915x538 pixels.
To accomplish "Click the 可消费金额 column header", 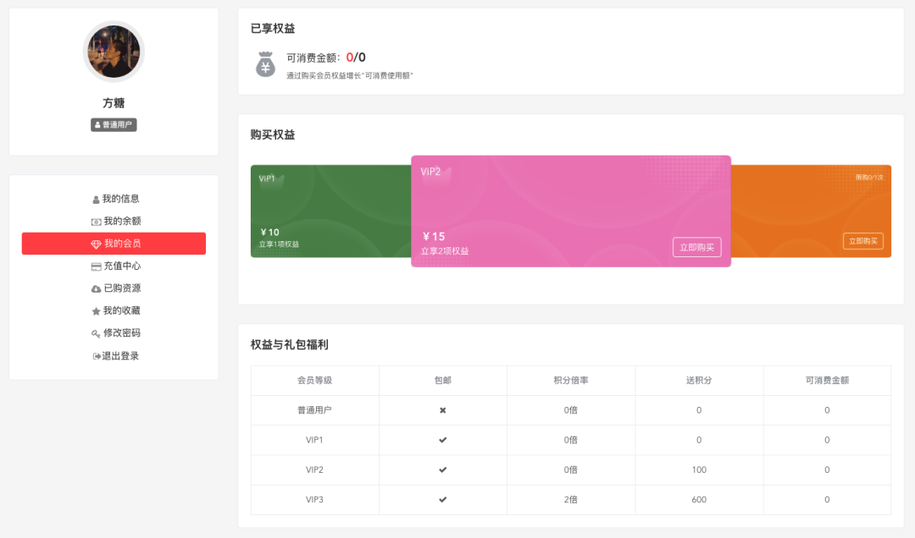I will coord(827,381).
